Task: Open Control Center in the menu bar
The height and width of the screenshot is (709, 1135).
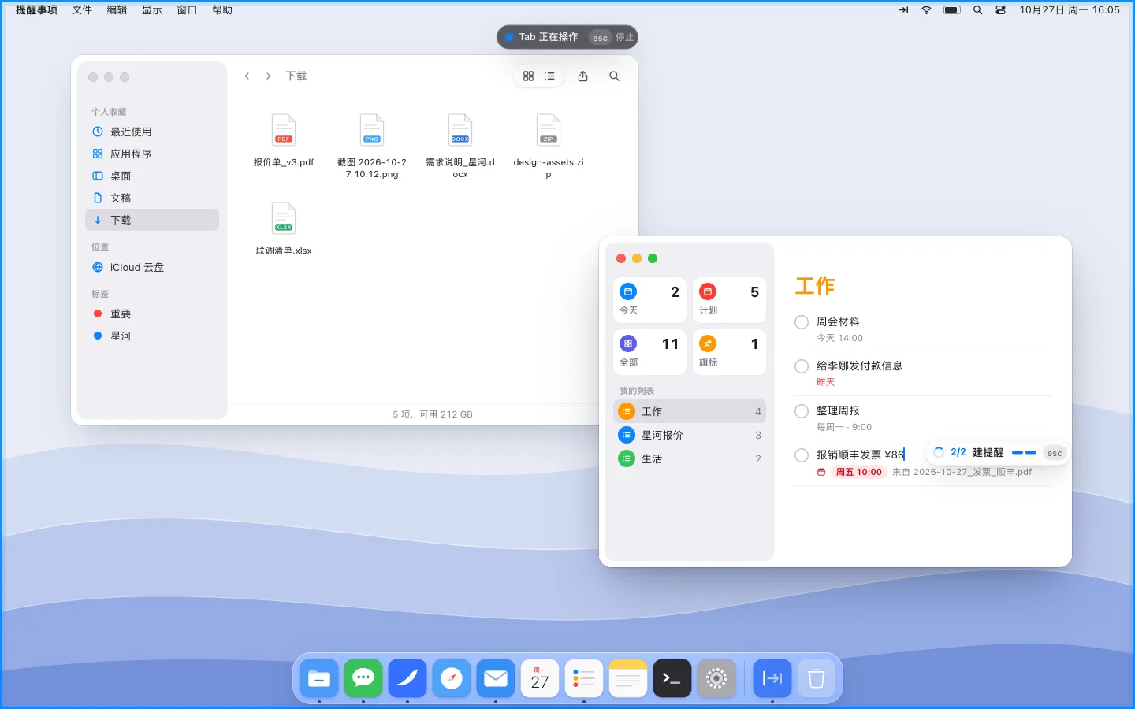Action: pos(1000,10)
